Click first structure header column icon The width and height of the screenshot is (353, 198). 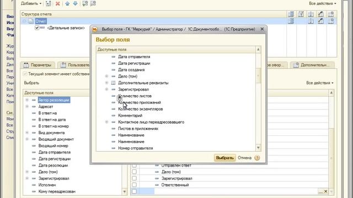point(291,14)
